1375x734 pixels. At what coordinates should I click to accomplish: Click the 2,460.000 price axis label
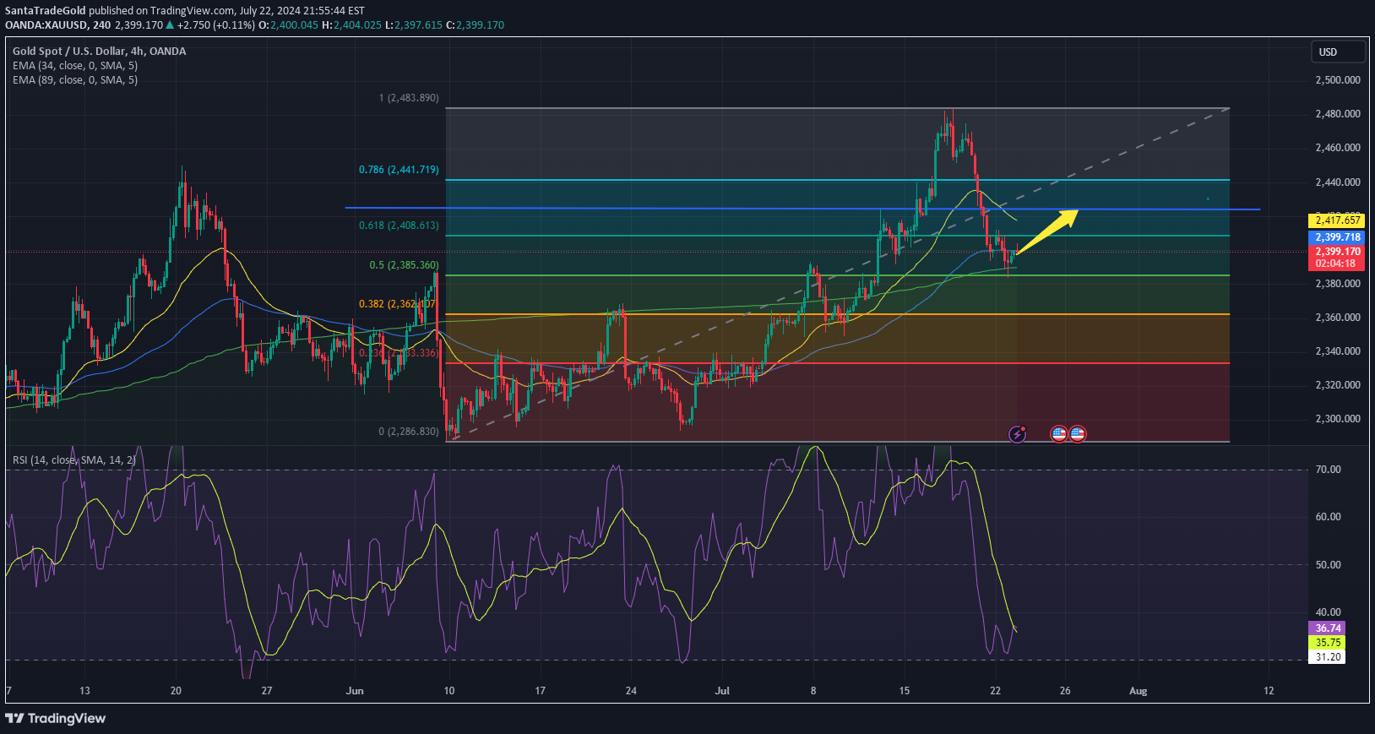click(x=1338, y=148)
